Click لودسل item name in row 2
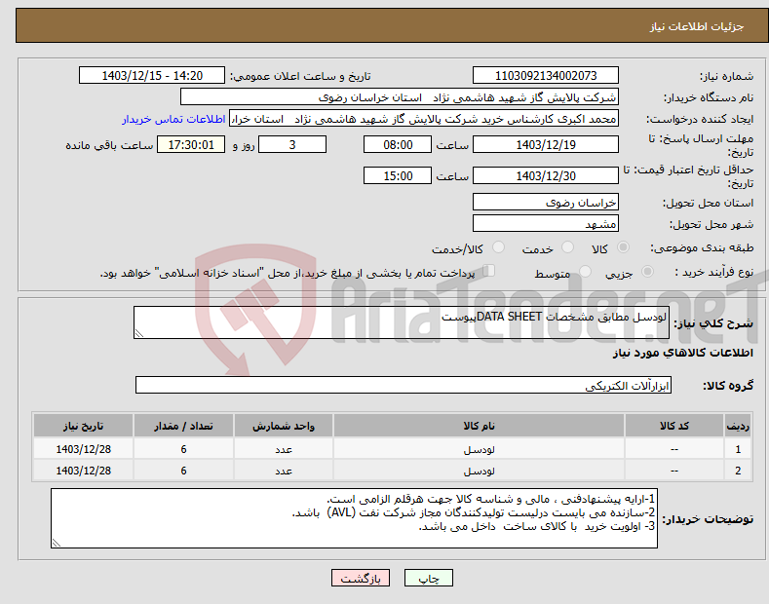Viewport: 769px width, 604px height. [x=480, y=471]
